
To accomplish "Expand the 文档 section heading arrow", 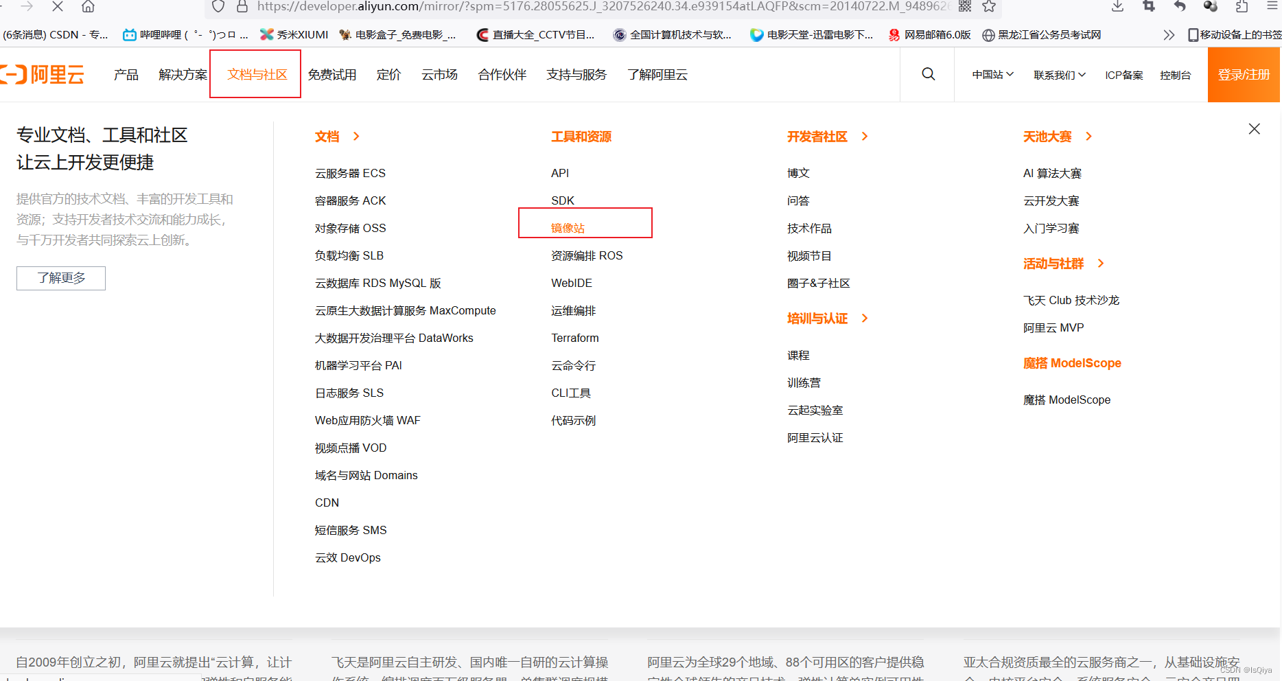I will point(356,137).
